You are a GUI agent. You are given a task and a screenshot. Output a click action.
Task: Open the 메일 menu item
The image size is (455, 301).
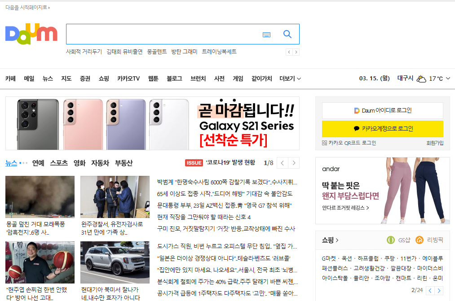tap(29, 79)
